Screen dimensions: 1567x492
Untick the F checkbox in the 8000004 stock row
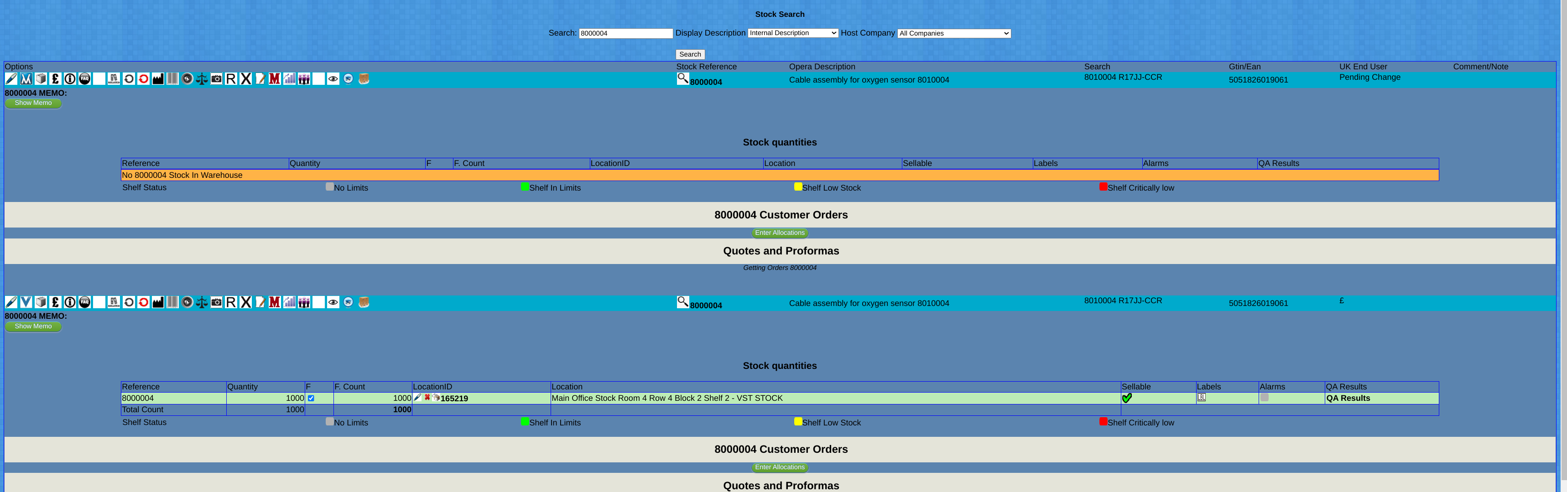pyautogui.click(x=311, y=399)
